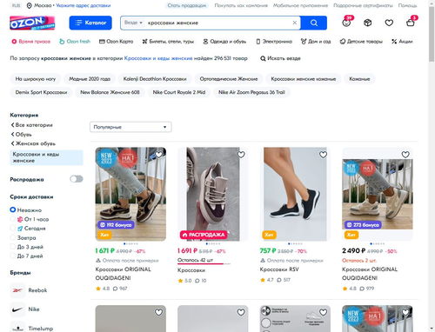Viewport: 435px width, 332px height.
Task: Click the star rating 5.0 of Кроссовки
Action: pos(184,281)
